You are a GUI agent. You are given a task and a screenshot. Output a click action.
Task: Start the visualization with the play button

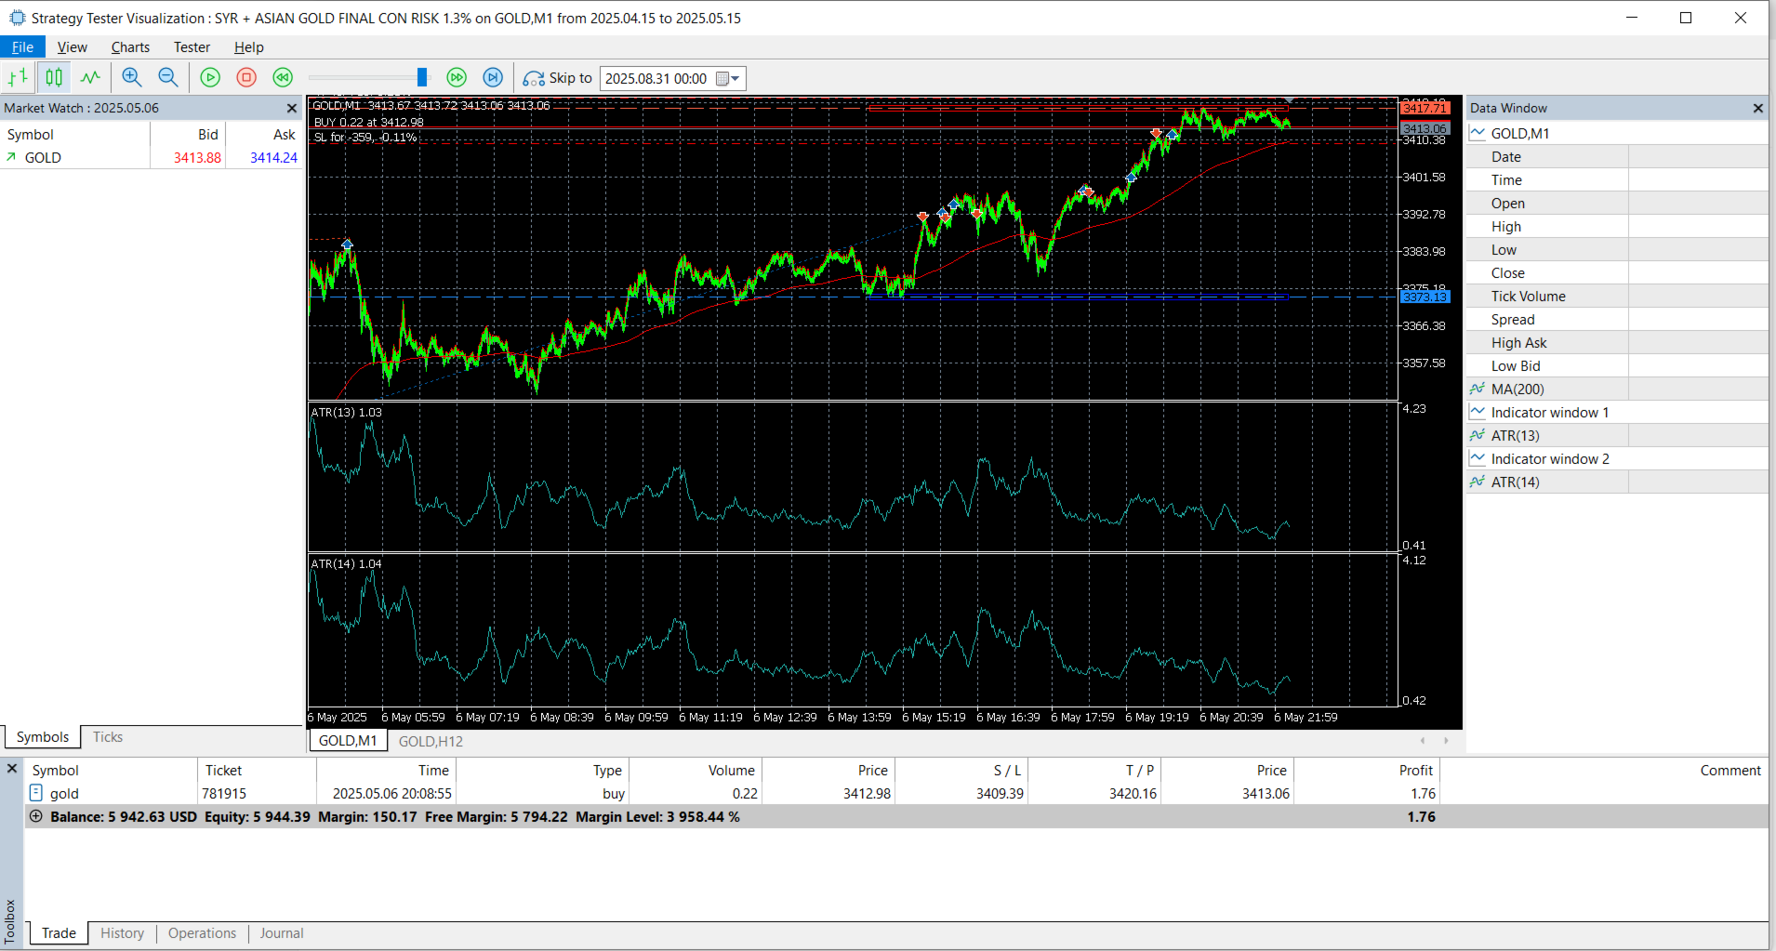(x=211, y=78)
